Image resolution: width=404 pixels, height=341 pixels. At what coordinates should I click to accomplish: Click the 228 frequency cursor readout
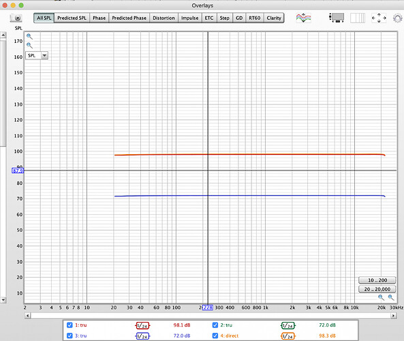point(208,308)
